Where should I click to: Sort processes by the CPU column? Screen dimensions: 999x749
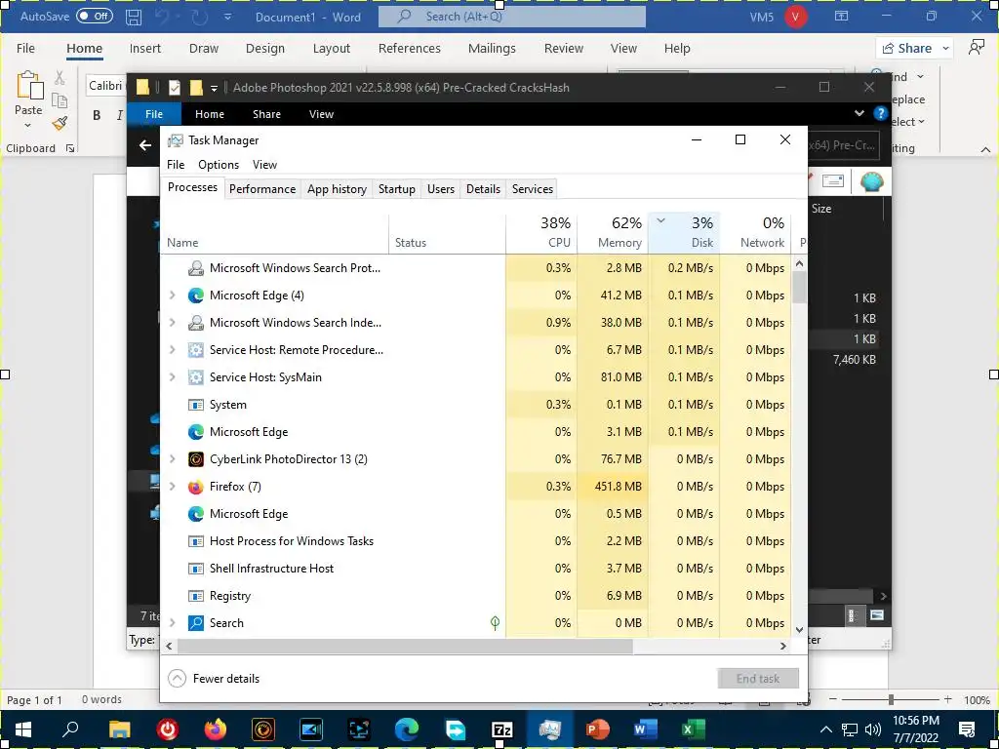pos(542,232)
